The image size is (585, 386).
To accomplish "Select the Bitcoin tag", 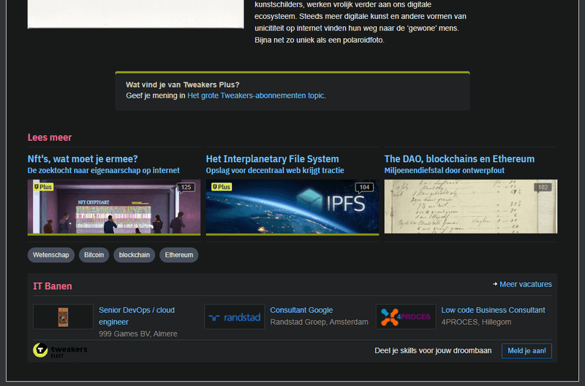I will coord(94,255).
